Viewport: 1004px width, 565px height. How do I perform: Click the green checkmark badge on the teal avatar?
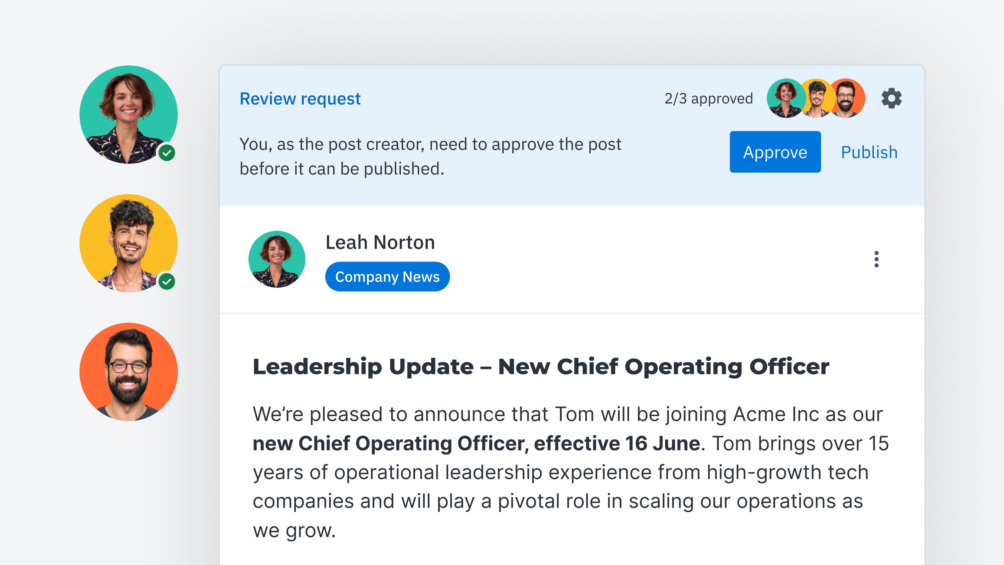(x=167, y=153)
